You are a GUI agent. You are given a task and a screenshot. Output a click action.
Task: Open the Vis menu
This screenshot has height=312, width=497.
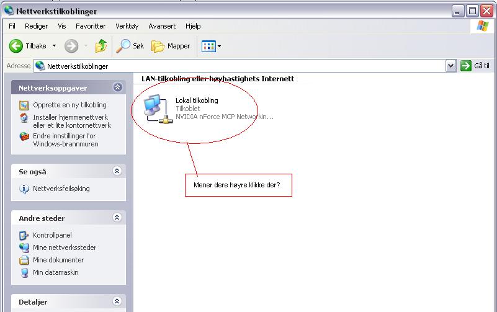[x=62, y=26]
